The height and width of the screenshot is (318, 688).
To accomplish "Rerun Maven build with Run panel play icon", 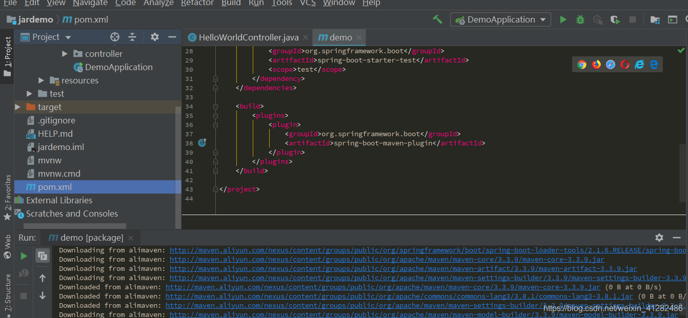I will [24, 256].
